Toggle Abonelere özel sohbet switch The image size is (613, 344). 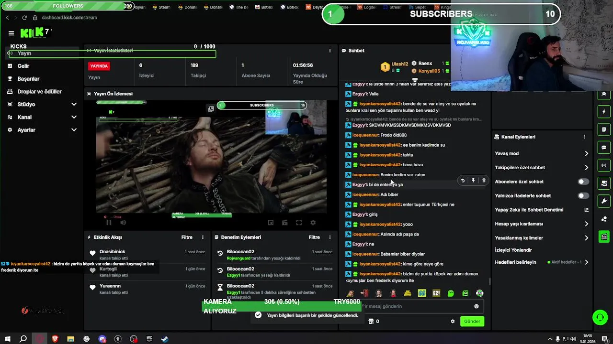583,182
